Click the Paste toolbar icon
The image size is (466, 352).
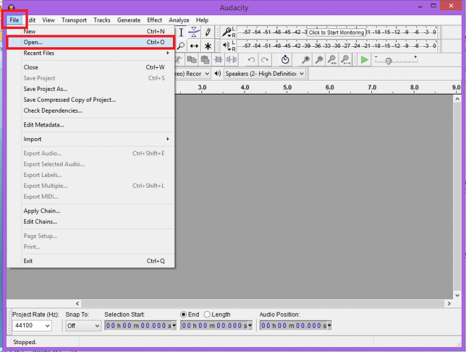tap(204, 60)
